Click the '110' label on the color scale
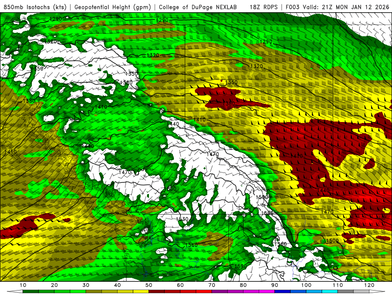This screenshot has width=392, height=294. coord(338,285)
